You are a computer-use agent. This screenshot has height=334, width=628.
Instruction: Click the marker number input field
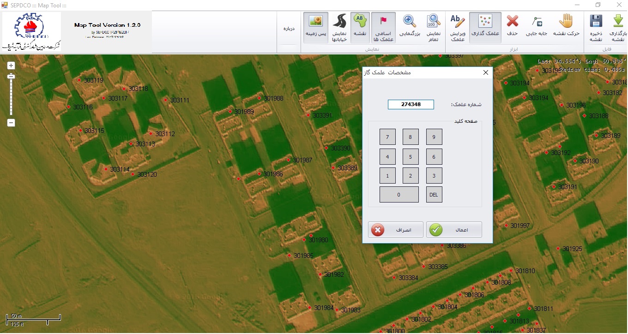(x=411, y=105)
